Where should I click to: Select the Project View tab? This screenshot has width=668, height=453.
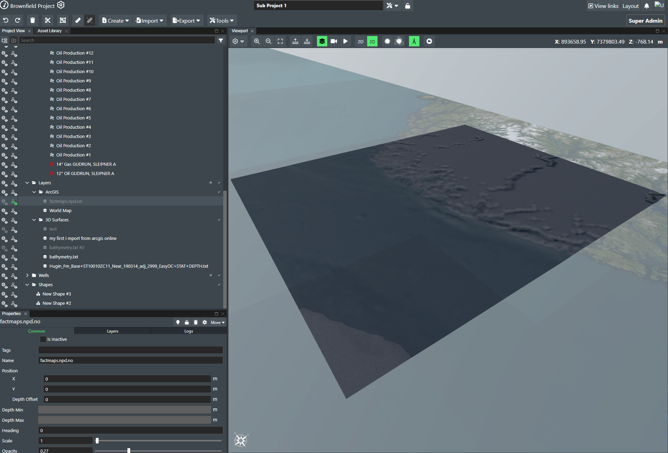pos(13,31)
